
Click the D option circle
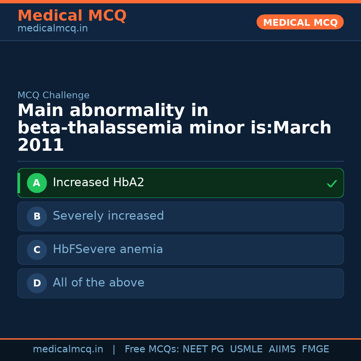37,283
